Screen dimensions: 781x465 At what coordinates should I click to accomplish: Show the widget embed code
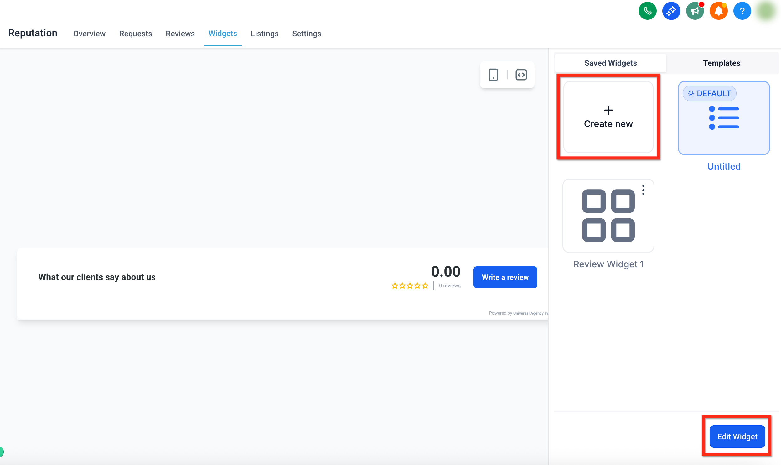point(521,75)
